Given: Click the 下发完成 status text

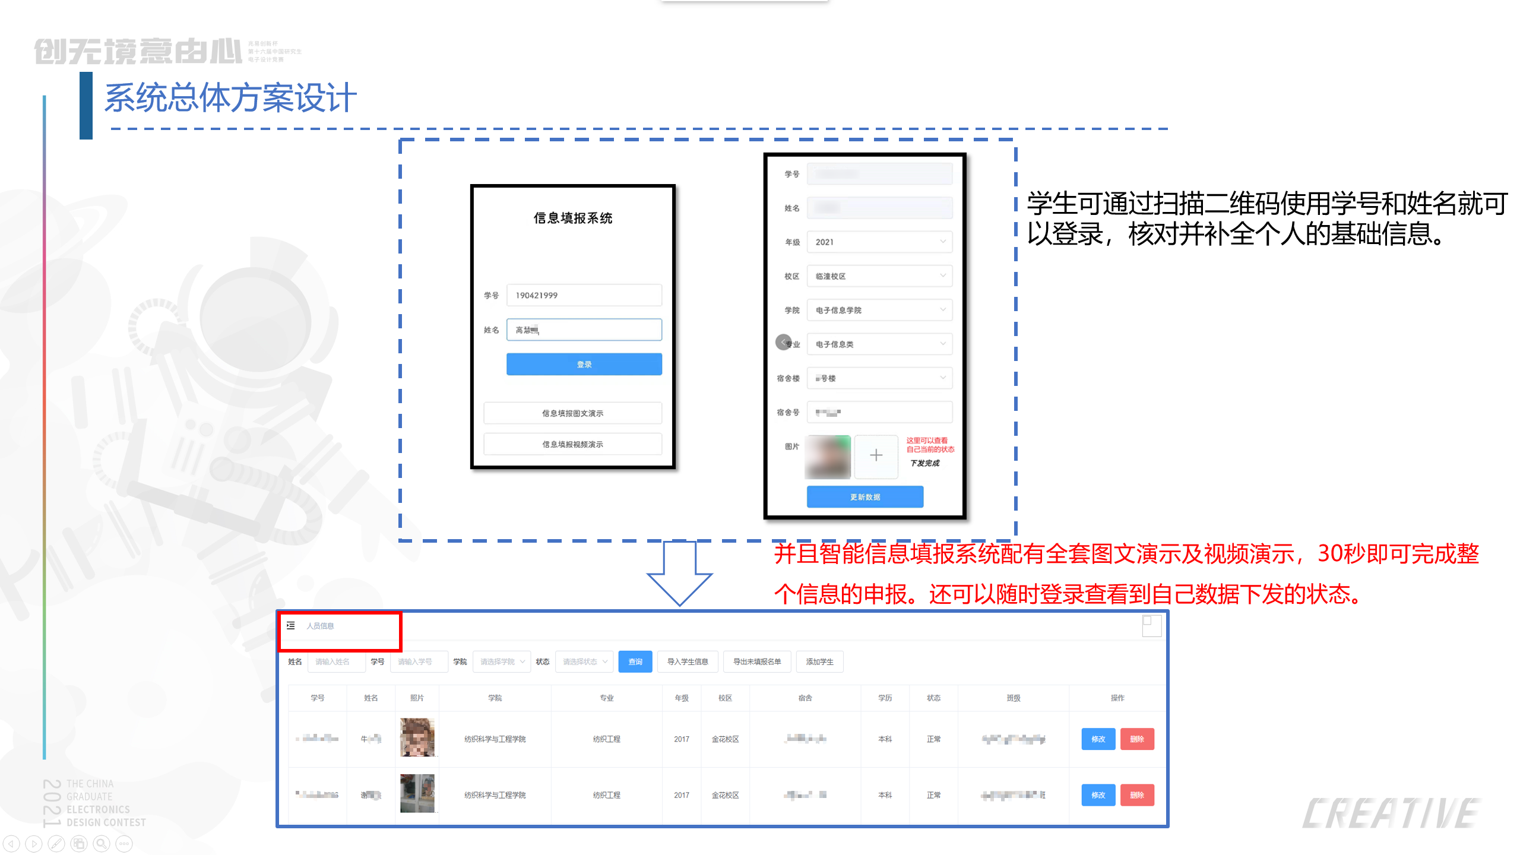Looking at the screenshot, I should pyautogui.click(x=925, y=463).
